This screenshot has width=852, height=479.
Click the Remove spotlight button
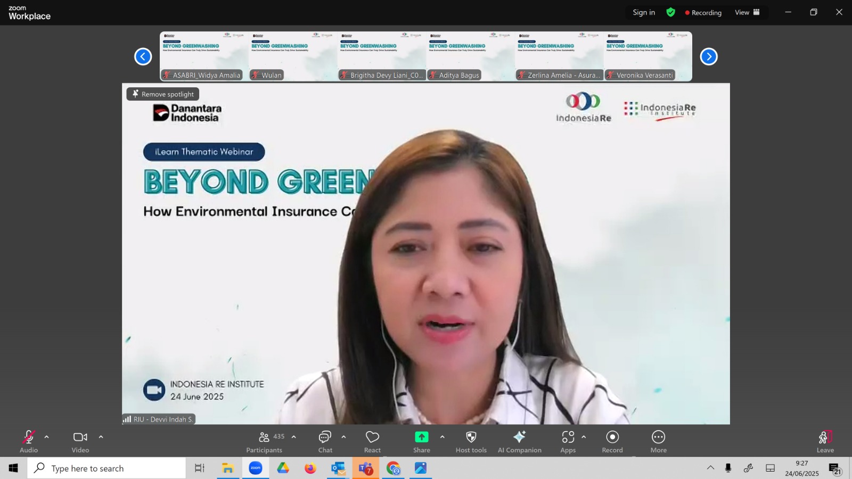click(163, 94)
